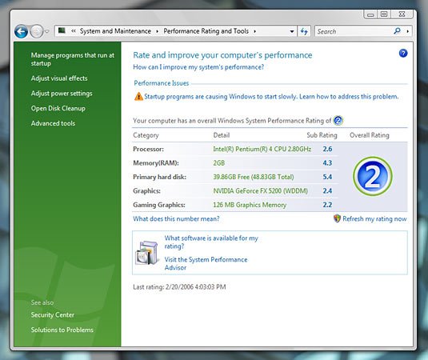
Task: Go to System and Maintenance breadcrumb
Action: tap(115, 31)
